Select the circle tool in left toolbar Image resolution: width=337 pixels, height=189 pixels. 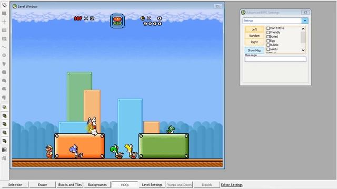point(4,55)
